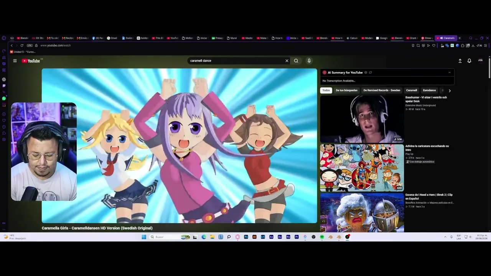This screenshot has height=276, width=491.
Task: Click the taskbar Buscar search box
Action: click(x=169, y=237)
